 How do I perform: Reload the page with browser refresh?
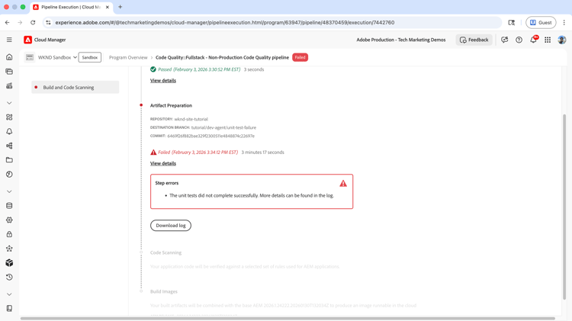pyautogui.click(x=33, y=23)
